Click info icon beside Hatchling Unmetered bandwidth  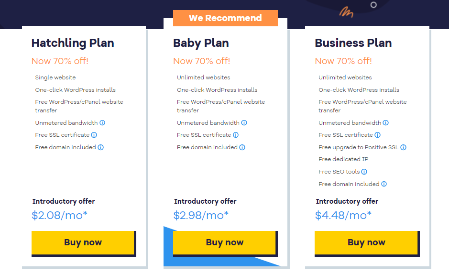[102, 123]
